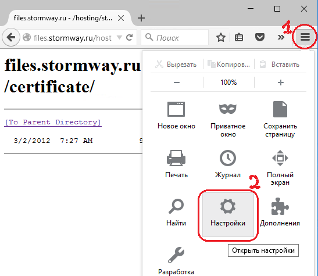This screenshot has width=318, height=276.
Task: Maximize the browser window
Action: (x=277, y=9)
